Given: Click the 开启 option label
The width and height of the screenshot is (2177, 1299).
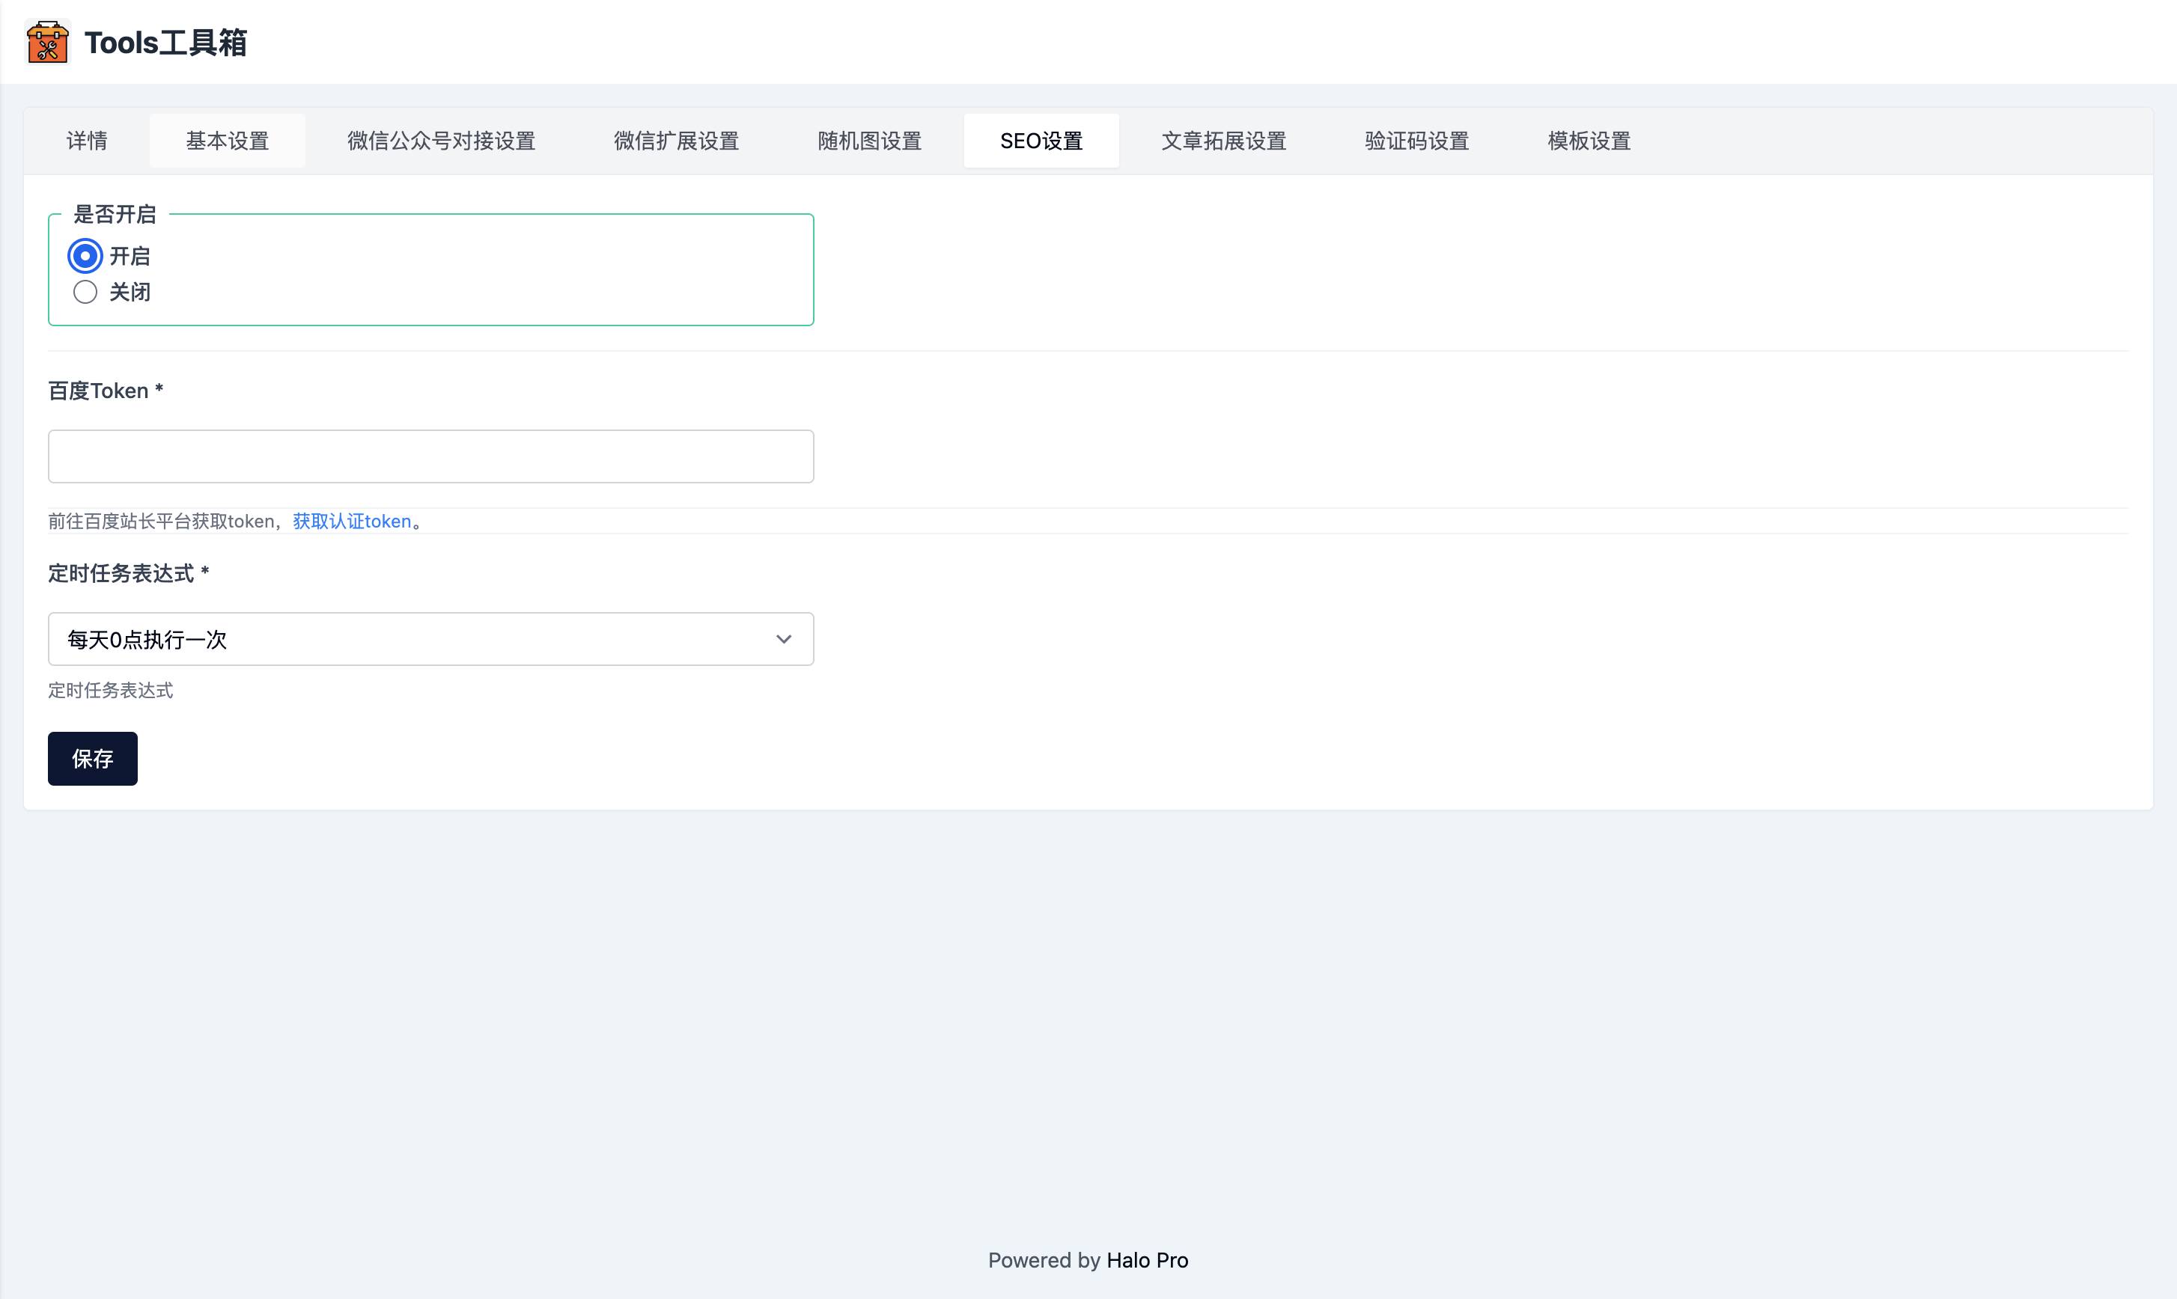Looking at the screenshot, I should pos(130,256).
